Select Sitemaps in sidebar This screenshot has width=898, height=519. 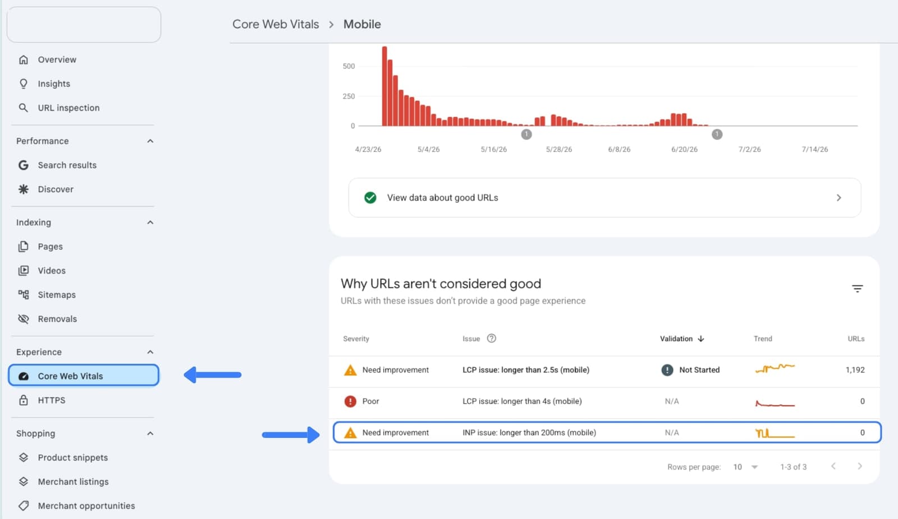(x=57, y=294)
